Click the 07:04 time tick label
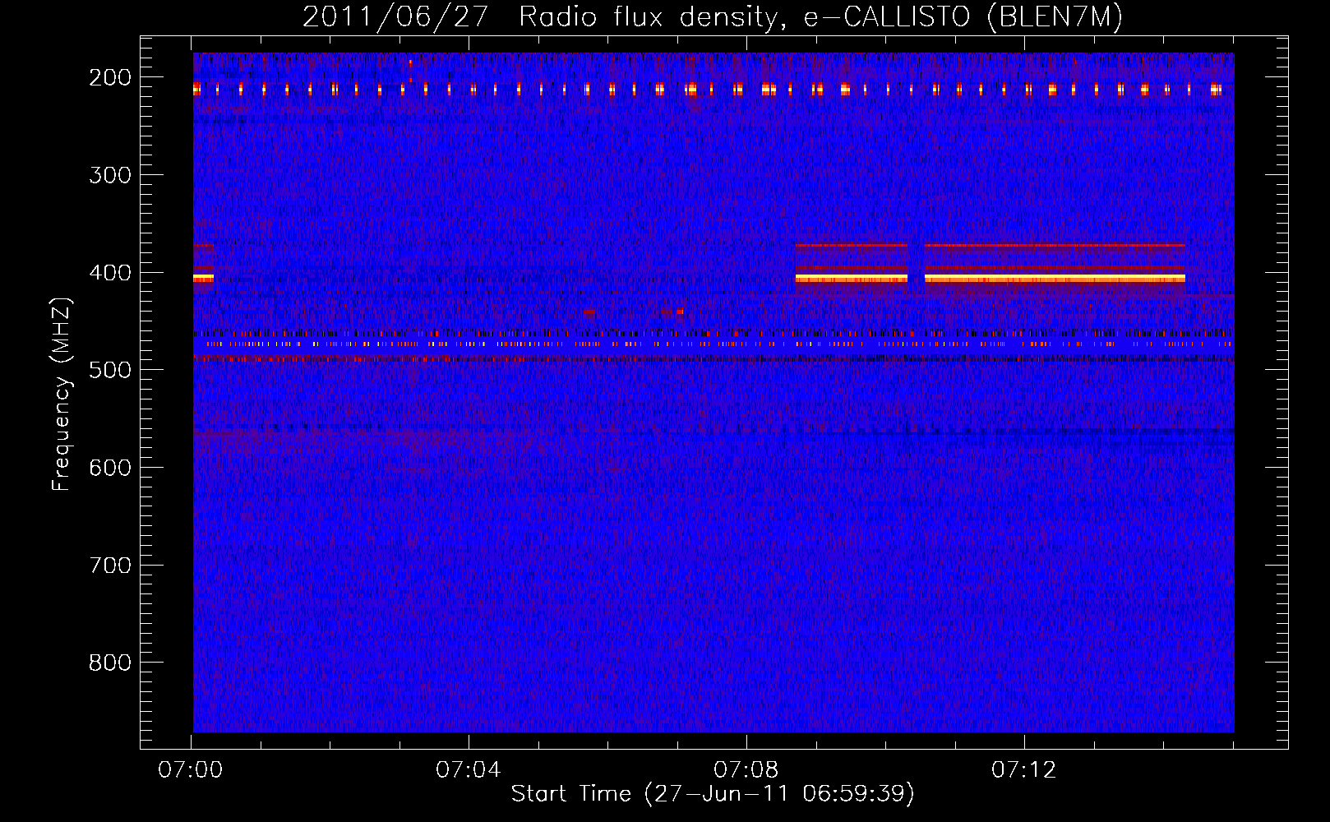 coord(469,770)
